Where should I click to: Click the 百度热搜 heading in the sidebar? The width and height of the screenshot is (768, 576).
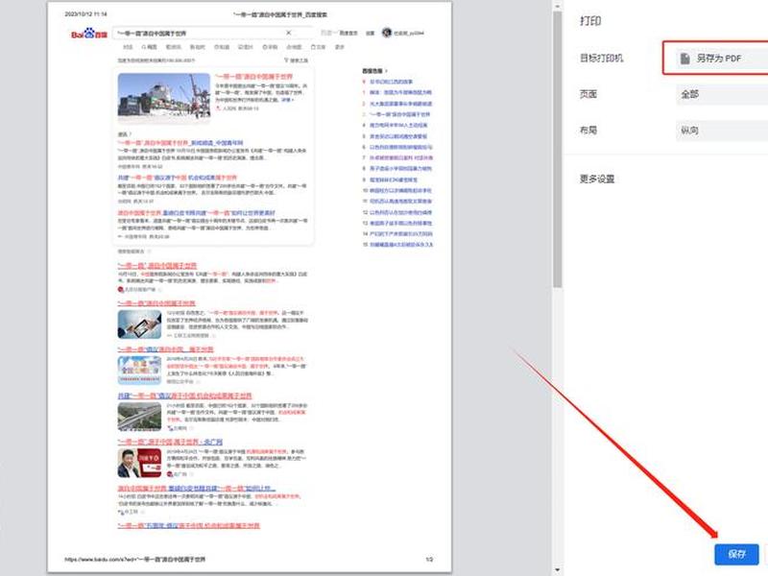(x=374, y=71)
